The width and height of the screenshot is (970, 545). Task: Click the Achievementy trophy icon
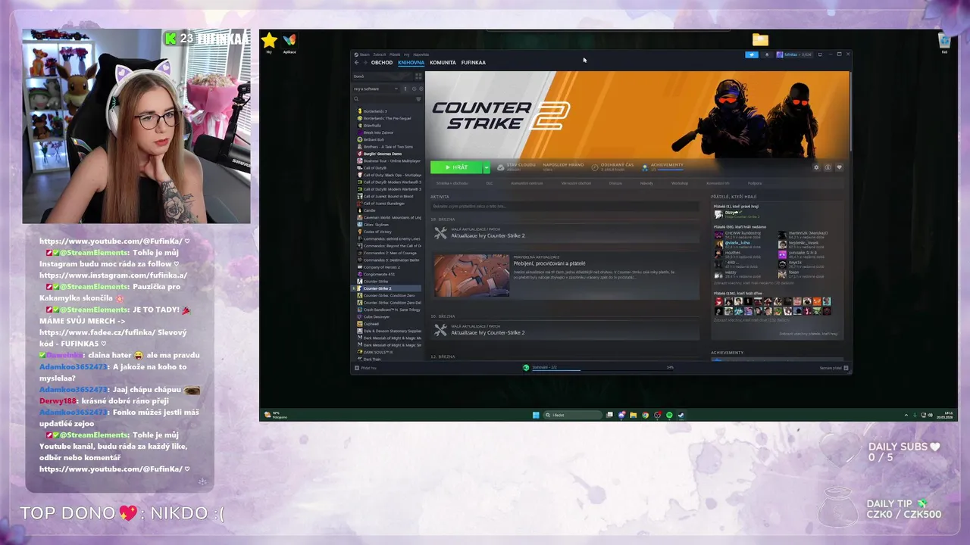(645, 167)
